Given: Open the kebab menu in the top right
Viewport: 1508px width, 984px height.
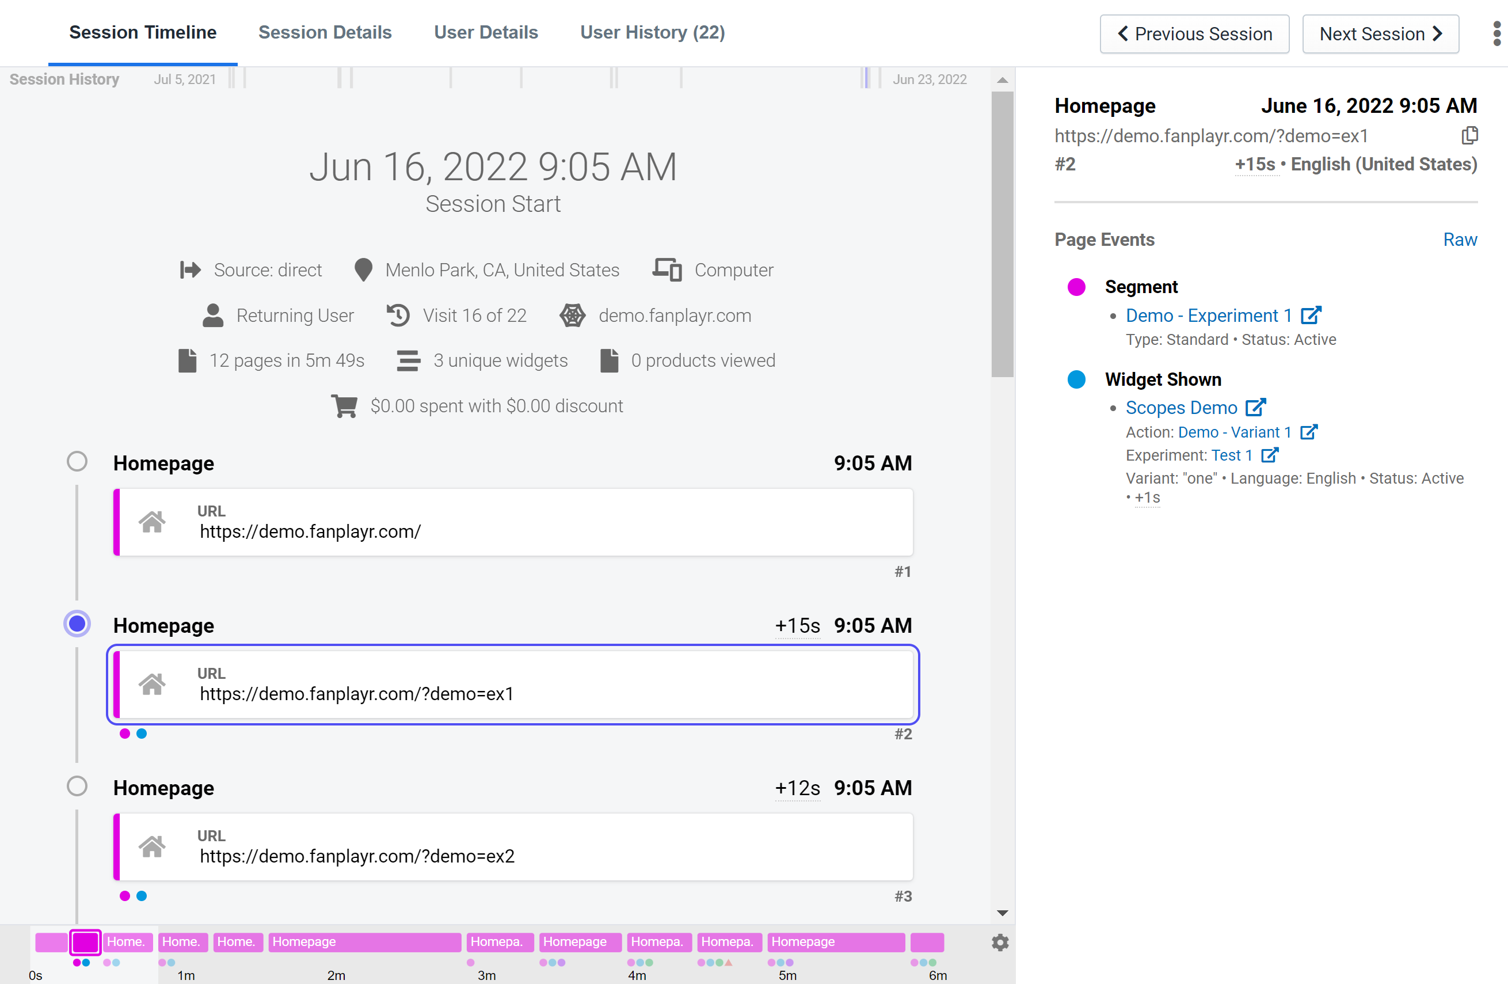Looking at the screenshot, I should pyautogui.click(x=1496, y=33).
